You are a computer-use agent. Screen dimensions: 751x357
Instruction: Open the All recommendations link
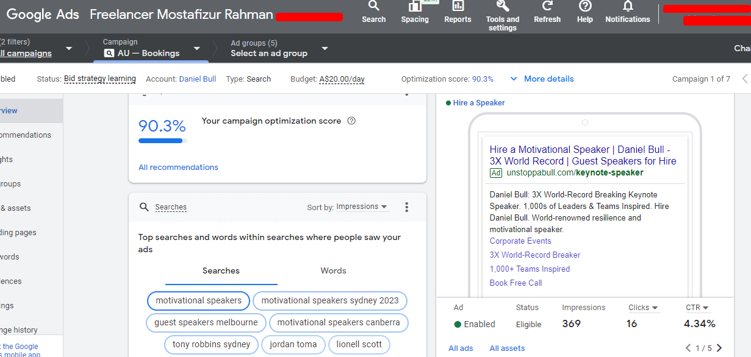pos(178,167)
